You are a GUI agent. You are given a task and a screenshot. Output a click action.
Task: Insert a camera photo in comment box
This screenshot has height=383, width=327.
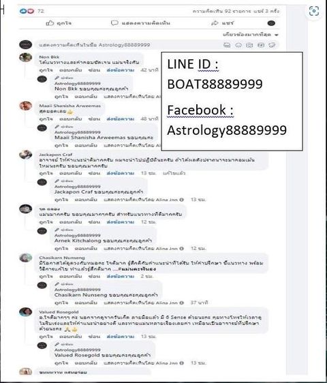click(249, 45)
